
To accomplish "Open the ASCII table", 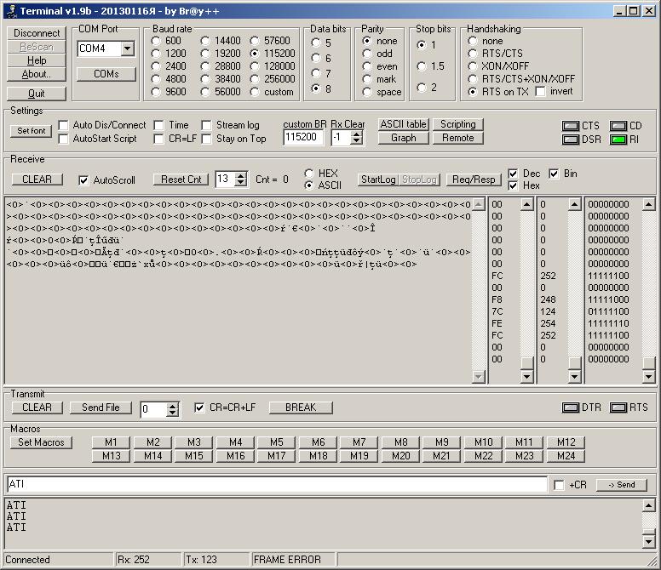I will tap(404, 124).
